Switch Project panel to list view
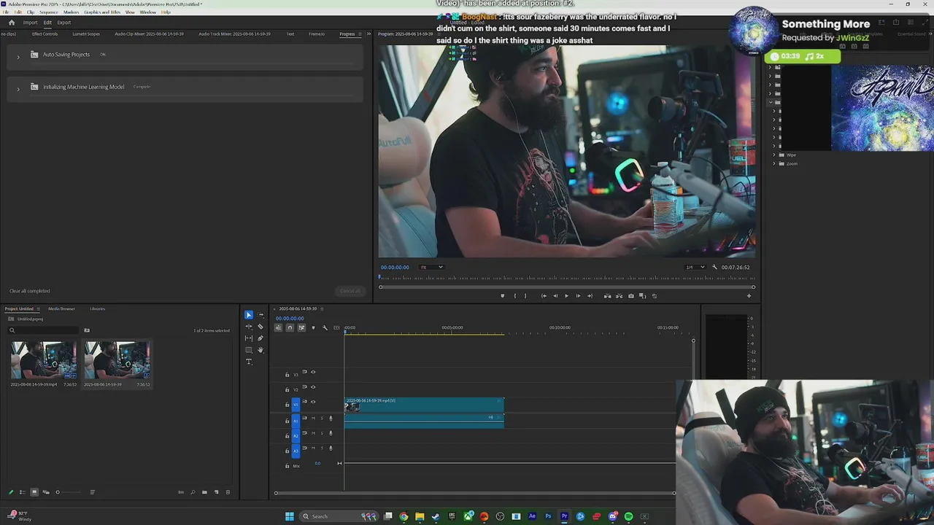Screen dimensions: 934x525 click(x=22, y=492)
